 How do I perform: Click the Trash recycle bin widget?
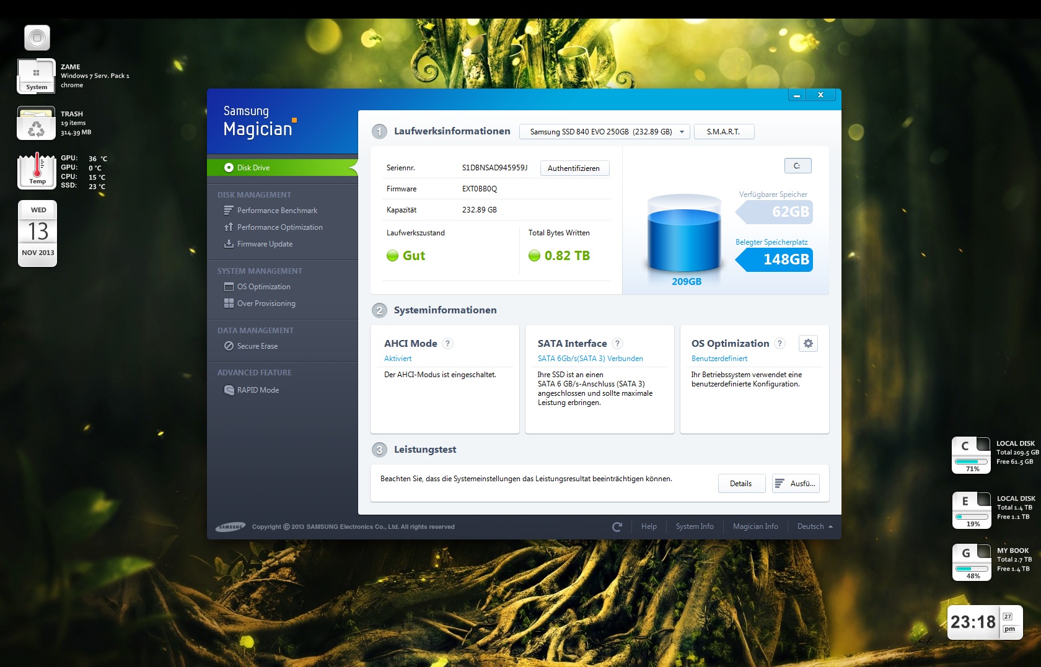[x=37, y=123]
